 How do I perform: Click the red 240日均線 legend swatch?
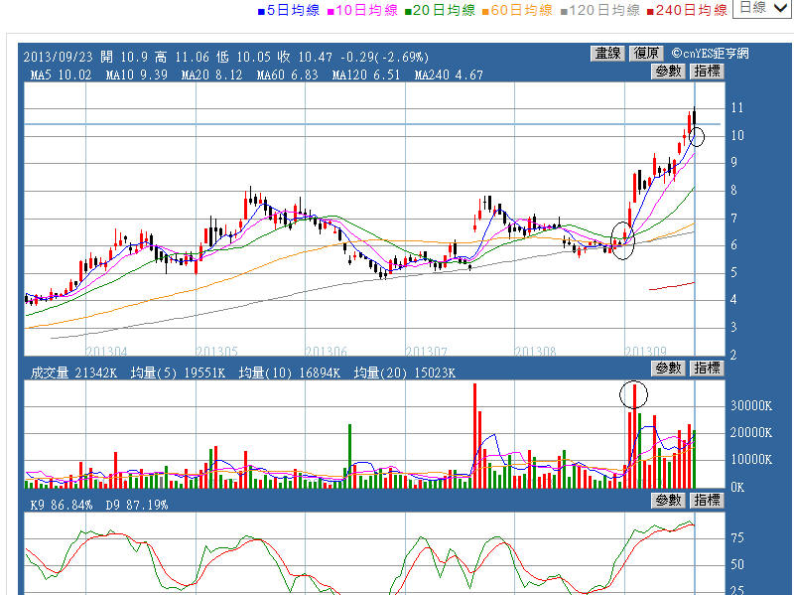click(x=651, y=11)
